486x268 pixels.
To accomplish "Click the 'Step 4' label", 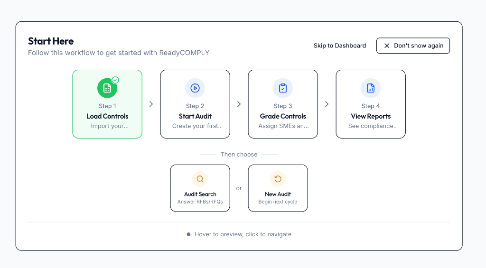I will (x=371, y=106).
